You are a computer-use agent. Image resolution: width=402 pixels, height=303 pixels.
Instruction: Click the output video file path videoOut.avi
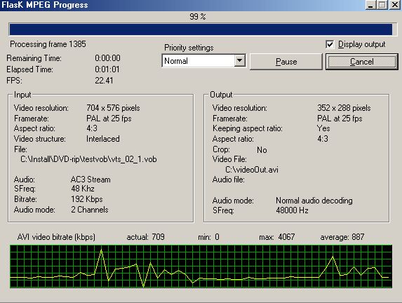(252, 170)
